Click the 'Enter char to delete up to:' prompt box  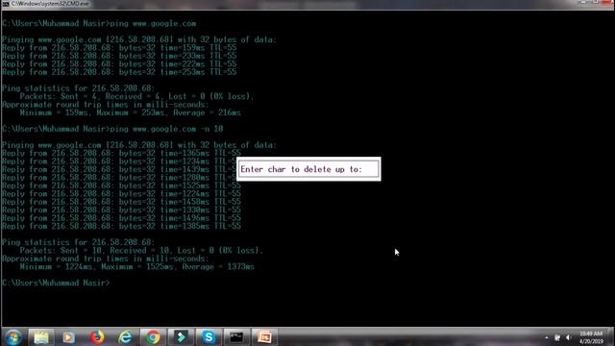coord(308,169)
